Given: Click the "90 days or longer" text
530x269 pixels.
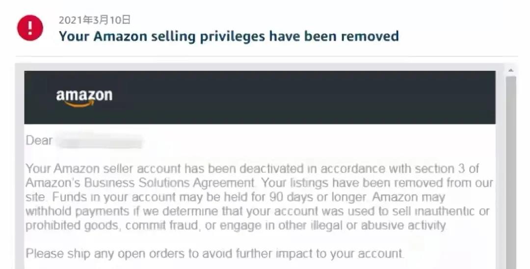Looking at the screenshot, I should tap(325, 197).
